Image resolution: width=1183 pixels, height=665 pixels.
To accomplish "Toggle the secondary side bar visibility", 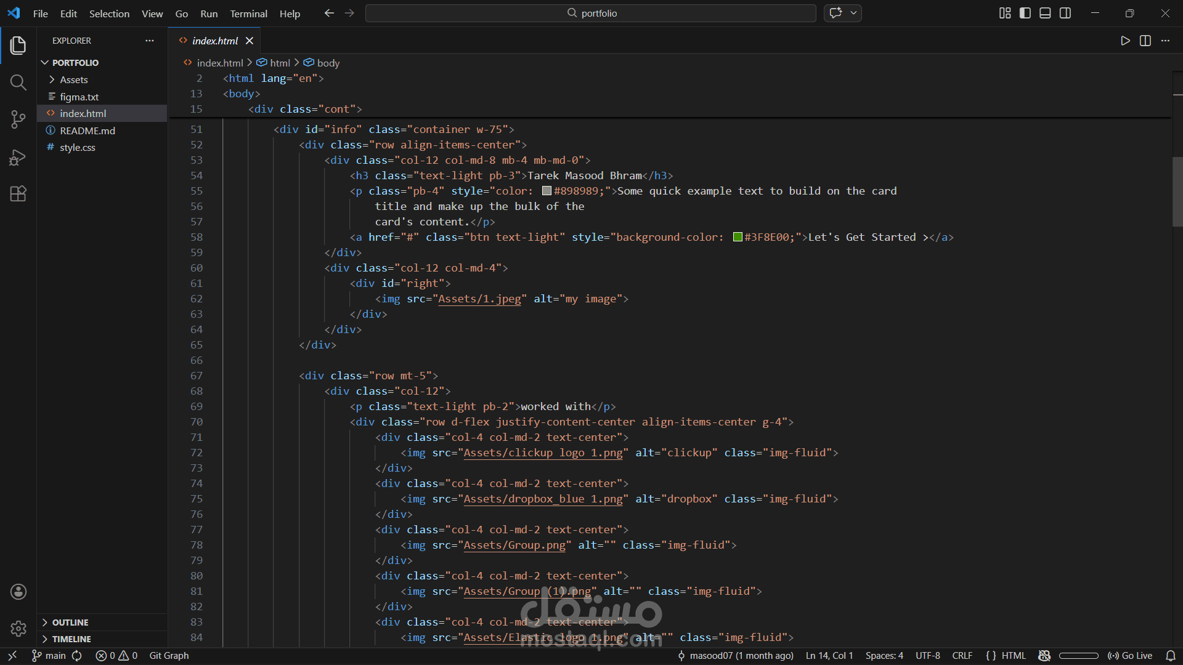I will (1065, 13).
